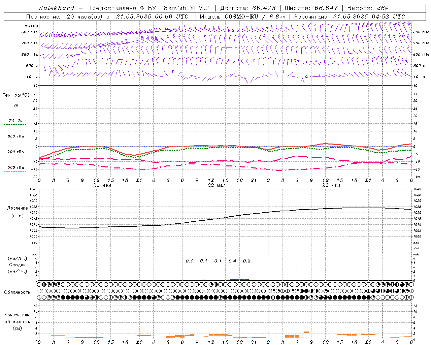Select the 23 мая date label

pyautogui.click(x=331, y=185)
